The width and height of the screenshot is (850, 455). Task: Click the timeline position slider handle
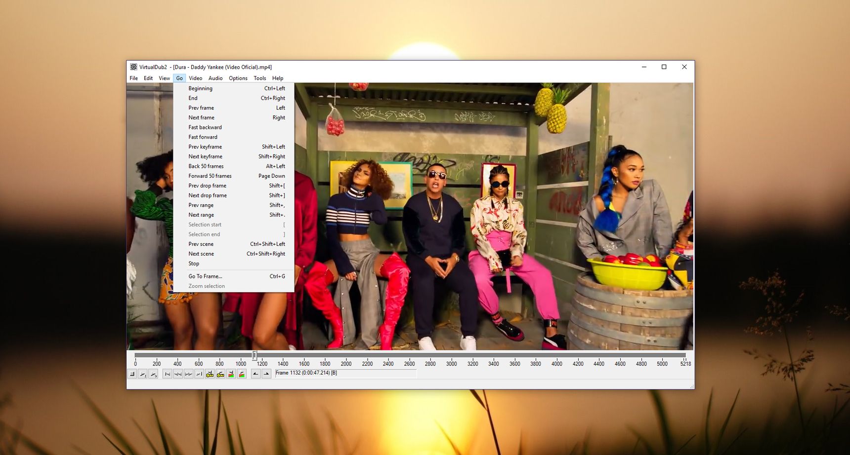(255, 355)
